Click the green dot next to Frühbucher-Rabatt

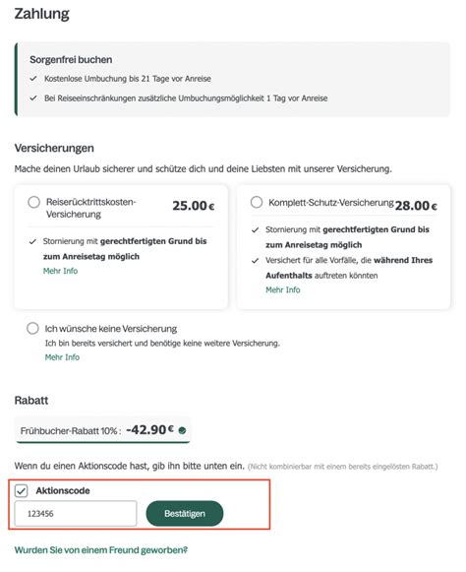pos(182,430)
